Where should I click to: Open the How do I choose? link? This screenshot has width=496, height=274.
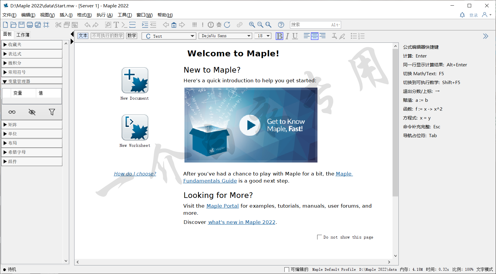click(135, 174)
